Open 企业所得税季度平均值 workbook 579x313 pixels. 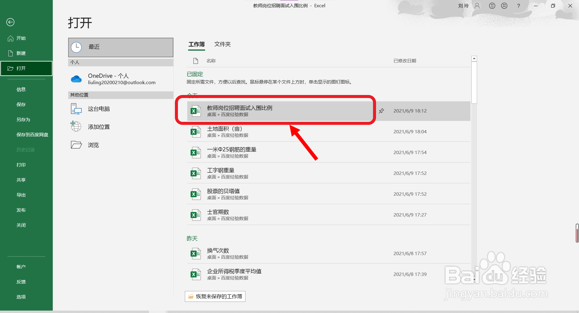pos(329,274)
